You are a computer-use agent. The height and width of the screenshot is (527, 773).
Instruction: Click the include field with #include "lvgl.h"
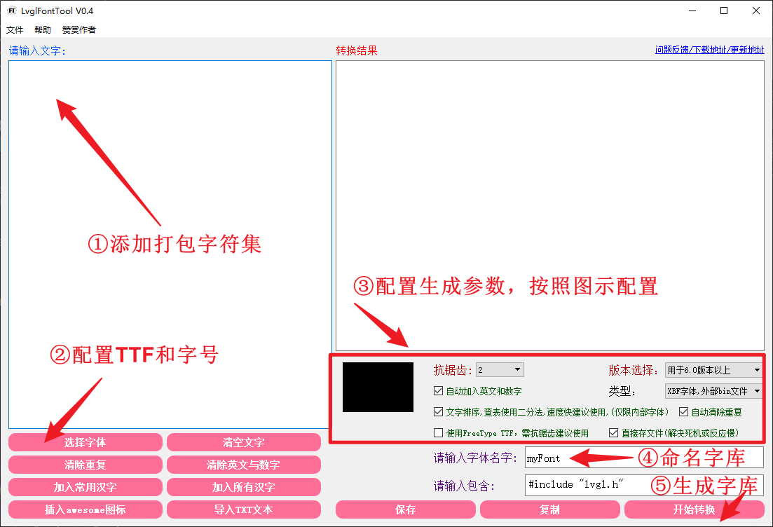pyautogui.click(x=644, y=485)
